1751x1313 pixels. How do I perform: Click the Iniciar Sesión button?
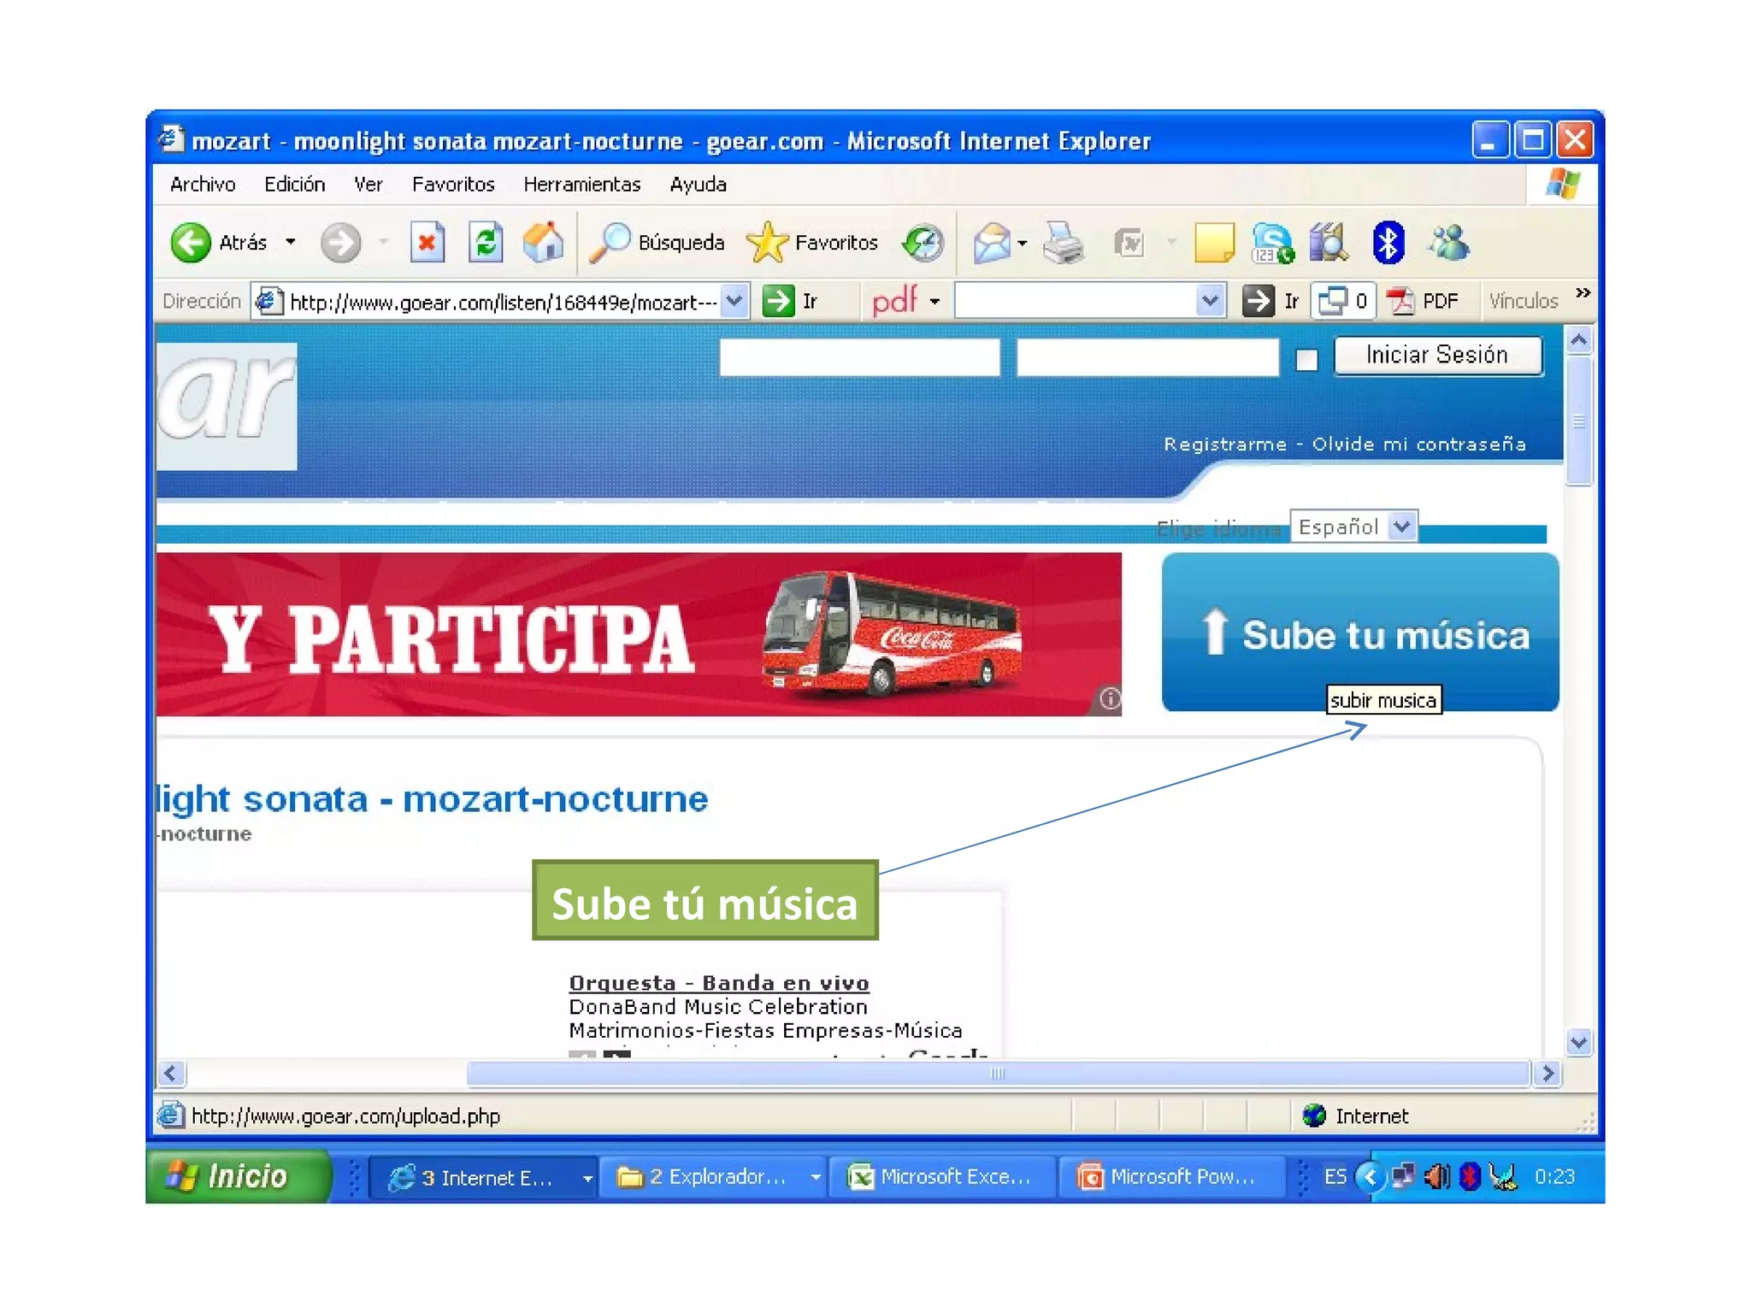click(1438, 355)
